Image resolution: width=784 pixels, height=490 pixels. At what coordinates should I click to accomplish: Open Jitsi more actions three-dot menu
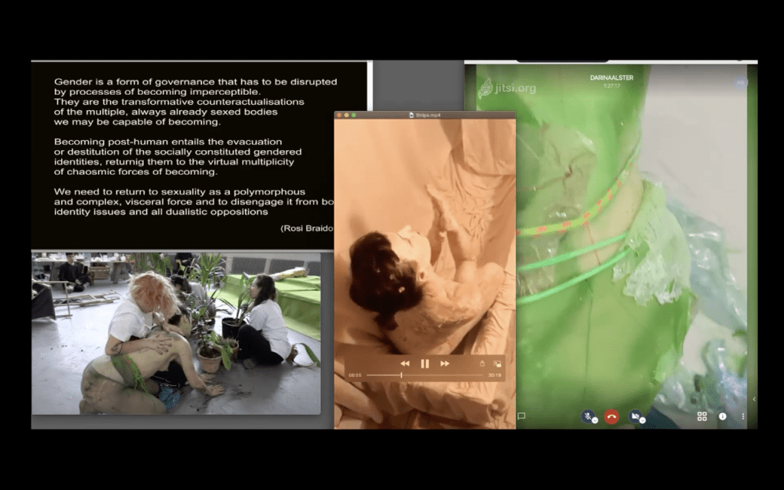point(743,416)
